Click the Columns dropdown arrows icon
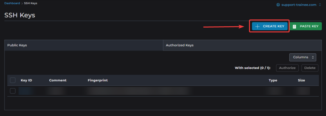The height and width of the screenshot is (116, 326). [x=313, y=57]
